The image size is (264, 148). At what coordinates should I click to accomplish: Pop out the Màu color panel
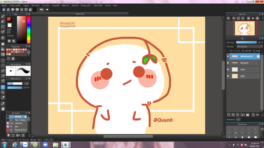pos(27,14)
